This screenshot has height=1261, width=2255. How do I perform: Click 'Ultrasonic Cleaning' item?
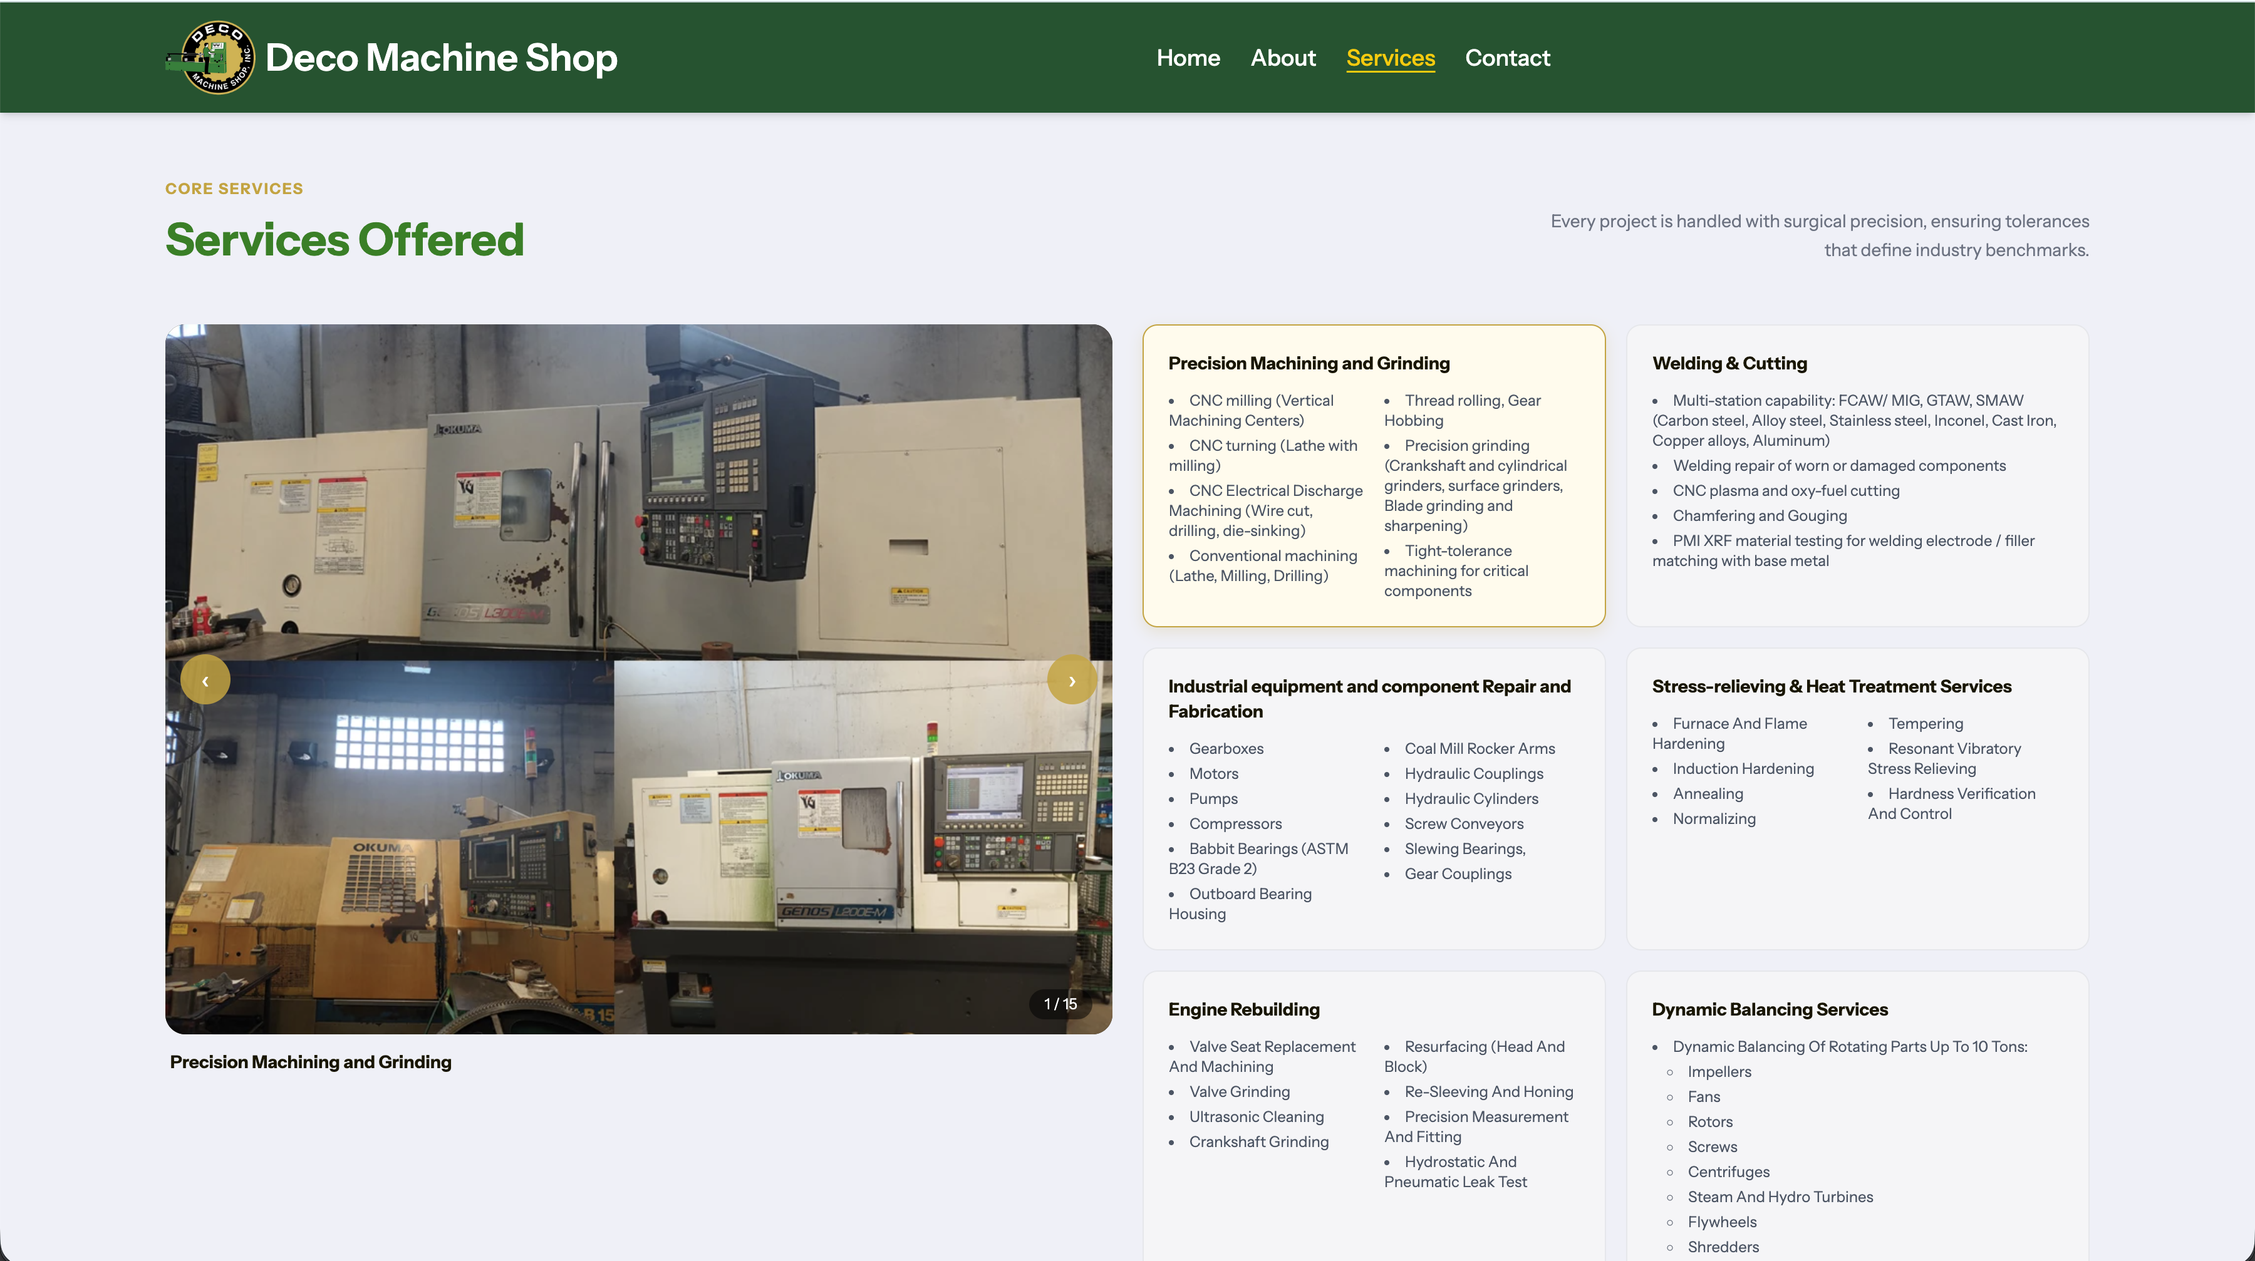1255,1116
